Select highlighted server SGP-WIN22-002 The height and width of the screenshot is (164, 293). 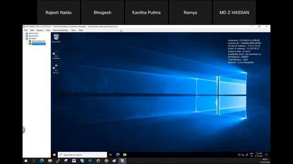tap(38, 44)
